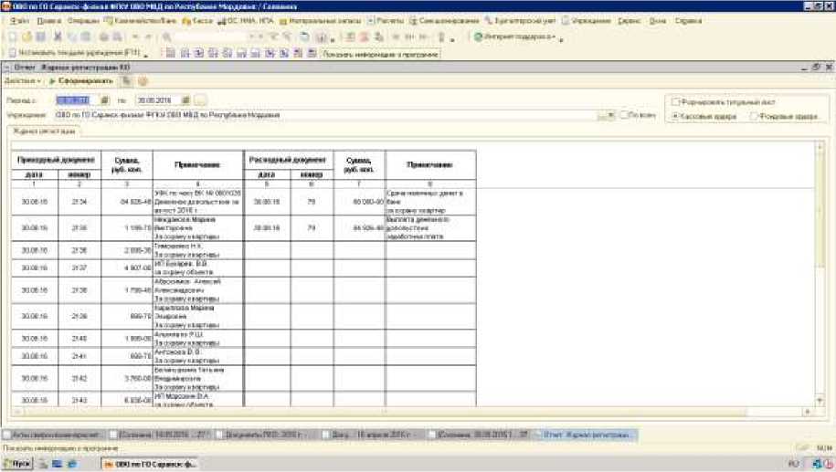Toggle the По всем checkbox

pyautogui.click(x=623, y=116)
